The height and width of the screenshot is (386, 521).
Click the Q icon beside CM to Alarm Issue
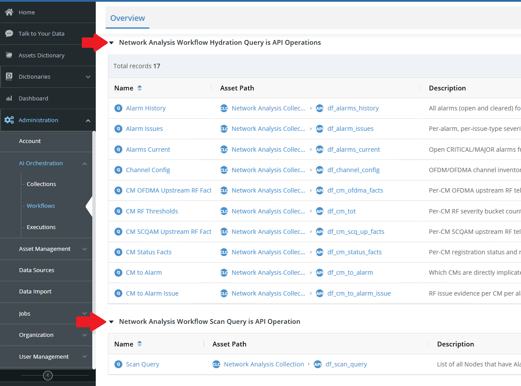point(118,293)
